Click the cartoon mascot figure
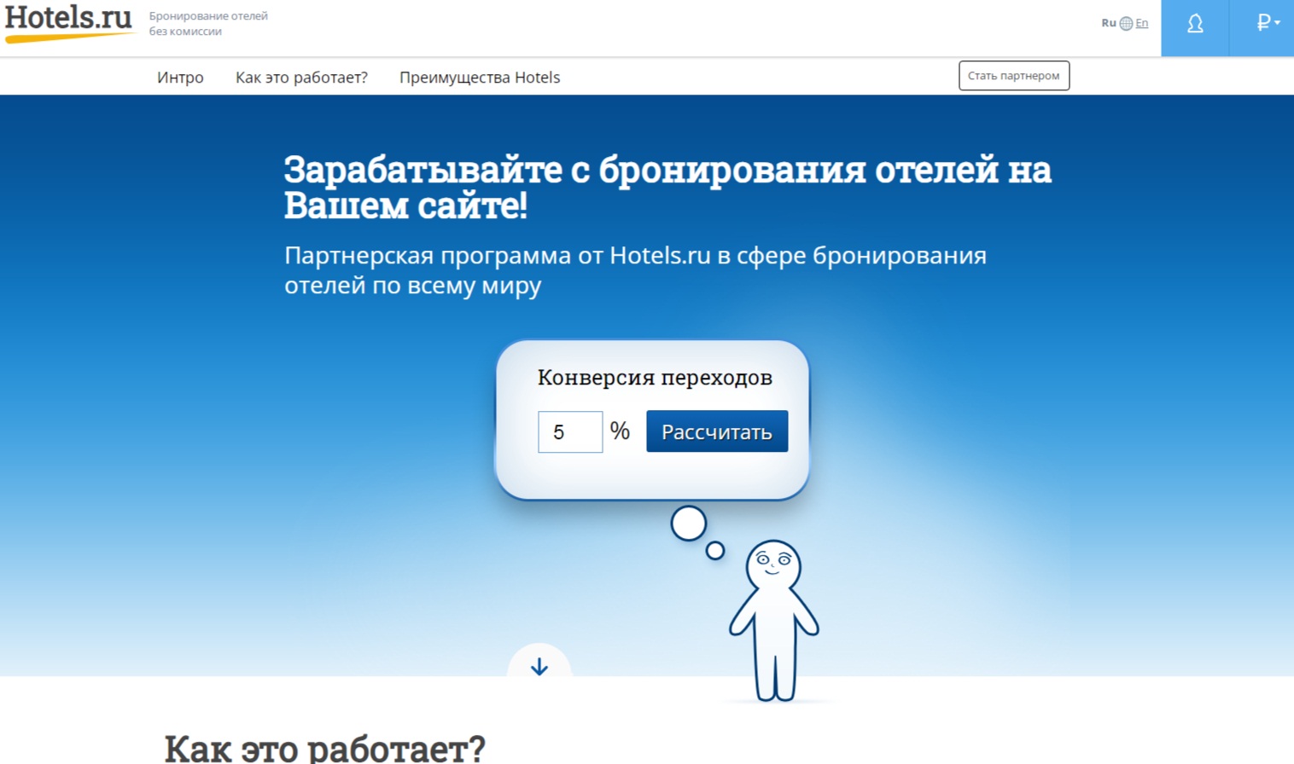The height and width of the screenshot is (764, 1294). [x=774, y=621]
